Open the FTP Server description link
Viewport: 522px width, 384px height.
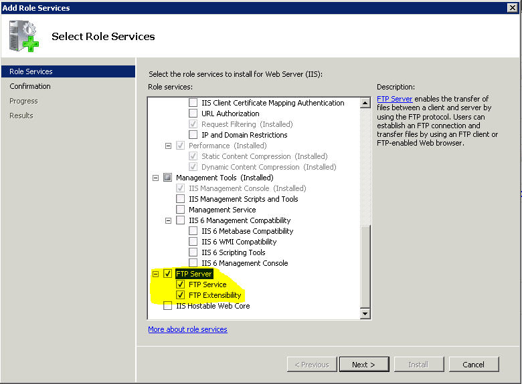(x=394, y=99)
